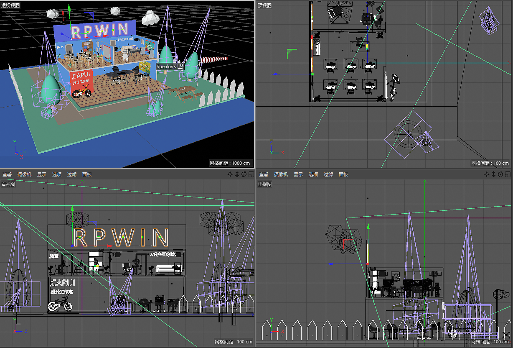The height and width of the screenshot is (348, 513).
Task: Open the 选项 options menu
Action: (x=57, y=174)
